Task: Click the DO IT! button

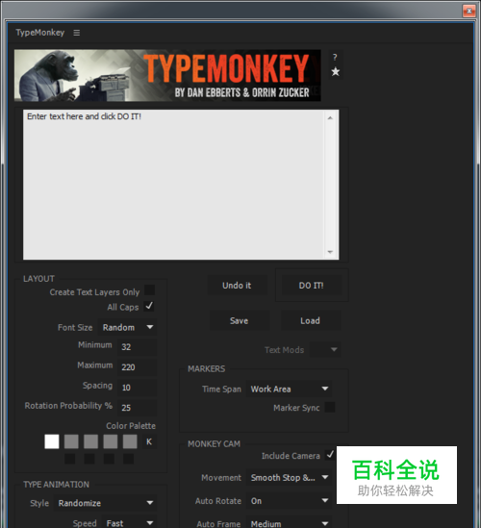Action: [312, 286]
